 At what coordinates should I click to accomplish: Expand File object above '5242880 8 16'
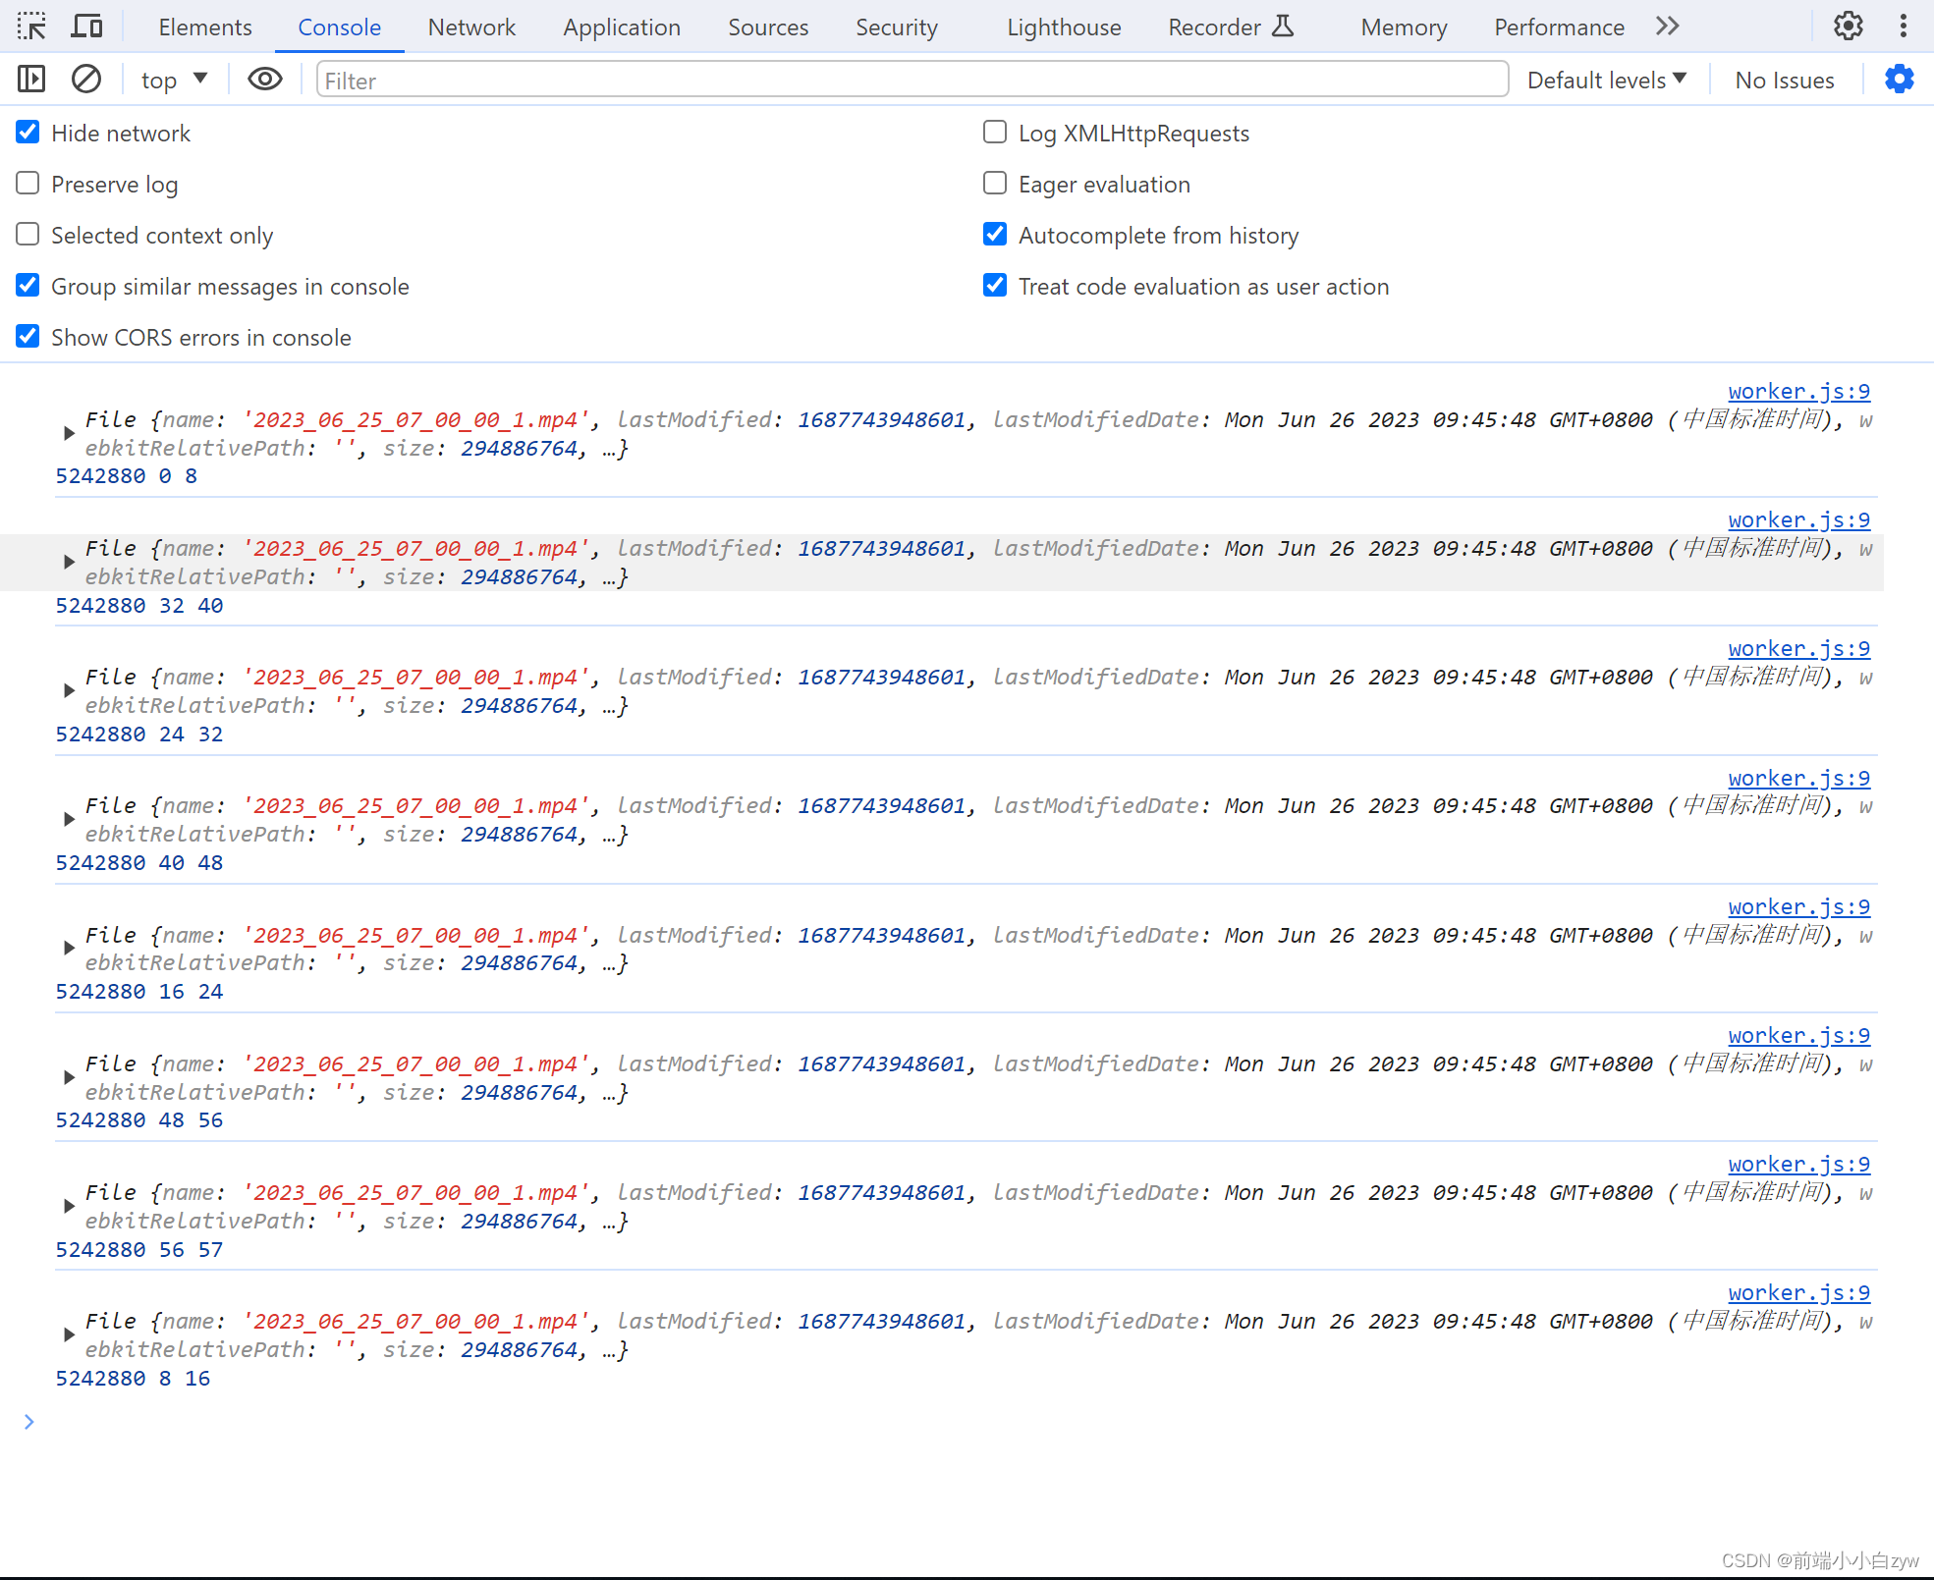click(68, 1335)
